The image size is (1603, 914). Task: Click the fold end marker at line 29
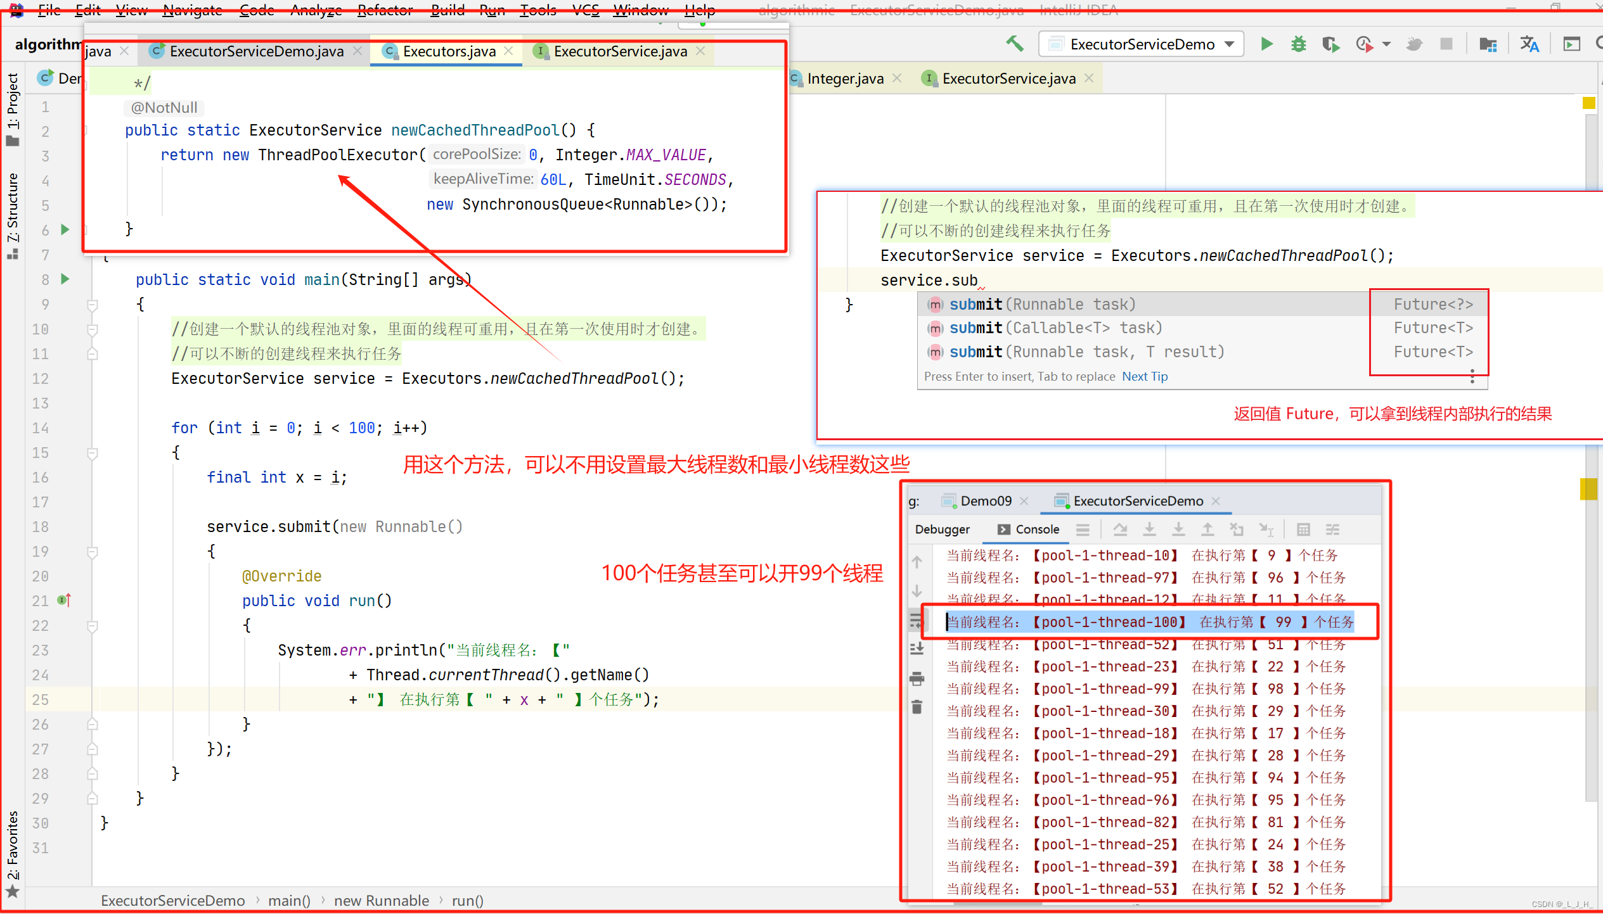click(93, 799)
